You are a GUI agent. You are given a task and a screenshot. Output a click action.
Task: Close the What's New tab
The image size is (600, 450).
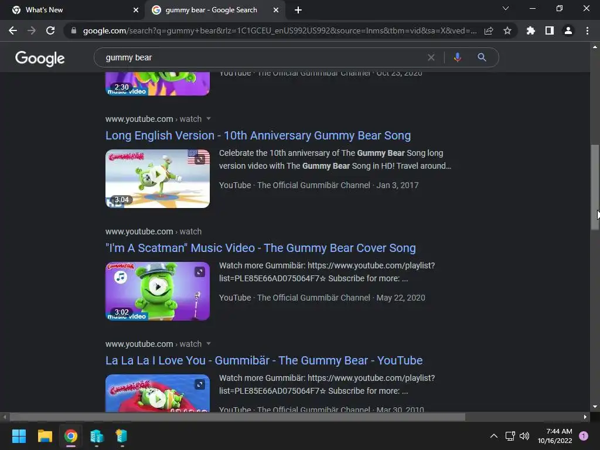point(136,10)
